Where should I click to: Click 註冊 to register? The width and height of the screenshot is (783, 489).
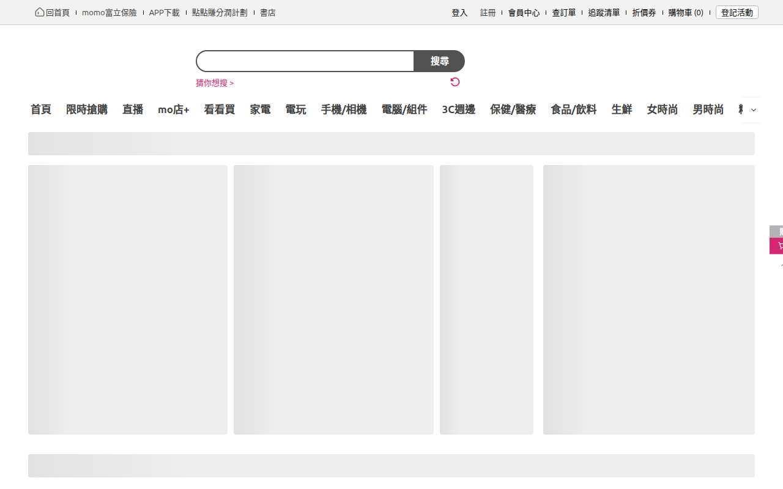coord(488,12)
